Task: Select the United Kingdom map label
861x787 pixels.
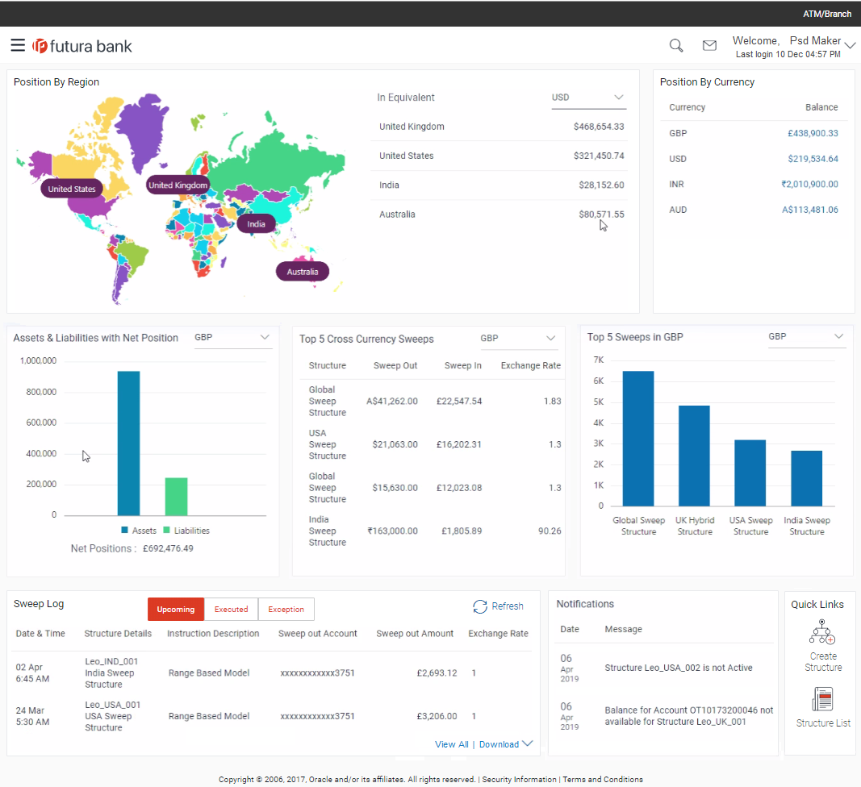Action: point(178,185)
